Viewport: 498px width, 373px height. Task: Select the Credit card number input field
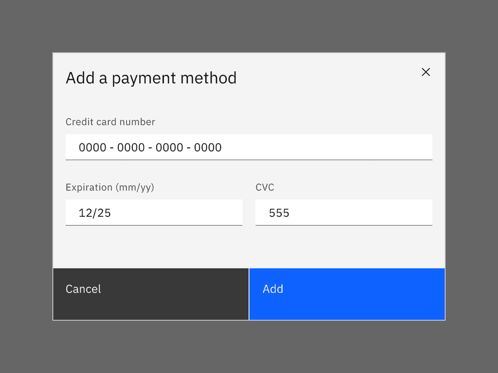tap(249, 147)
